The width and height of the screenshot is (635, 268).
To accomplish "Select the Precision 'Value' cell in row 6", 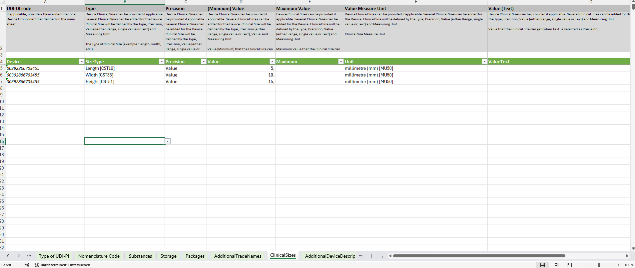I will (x=186, y=75).
